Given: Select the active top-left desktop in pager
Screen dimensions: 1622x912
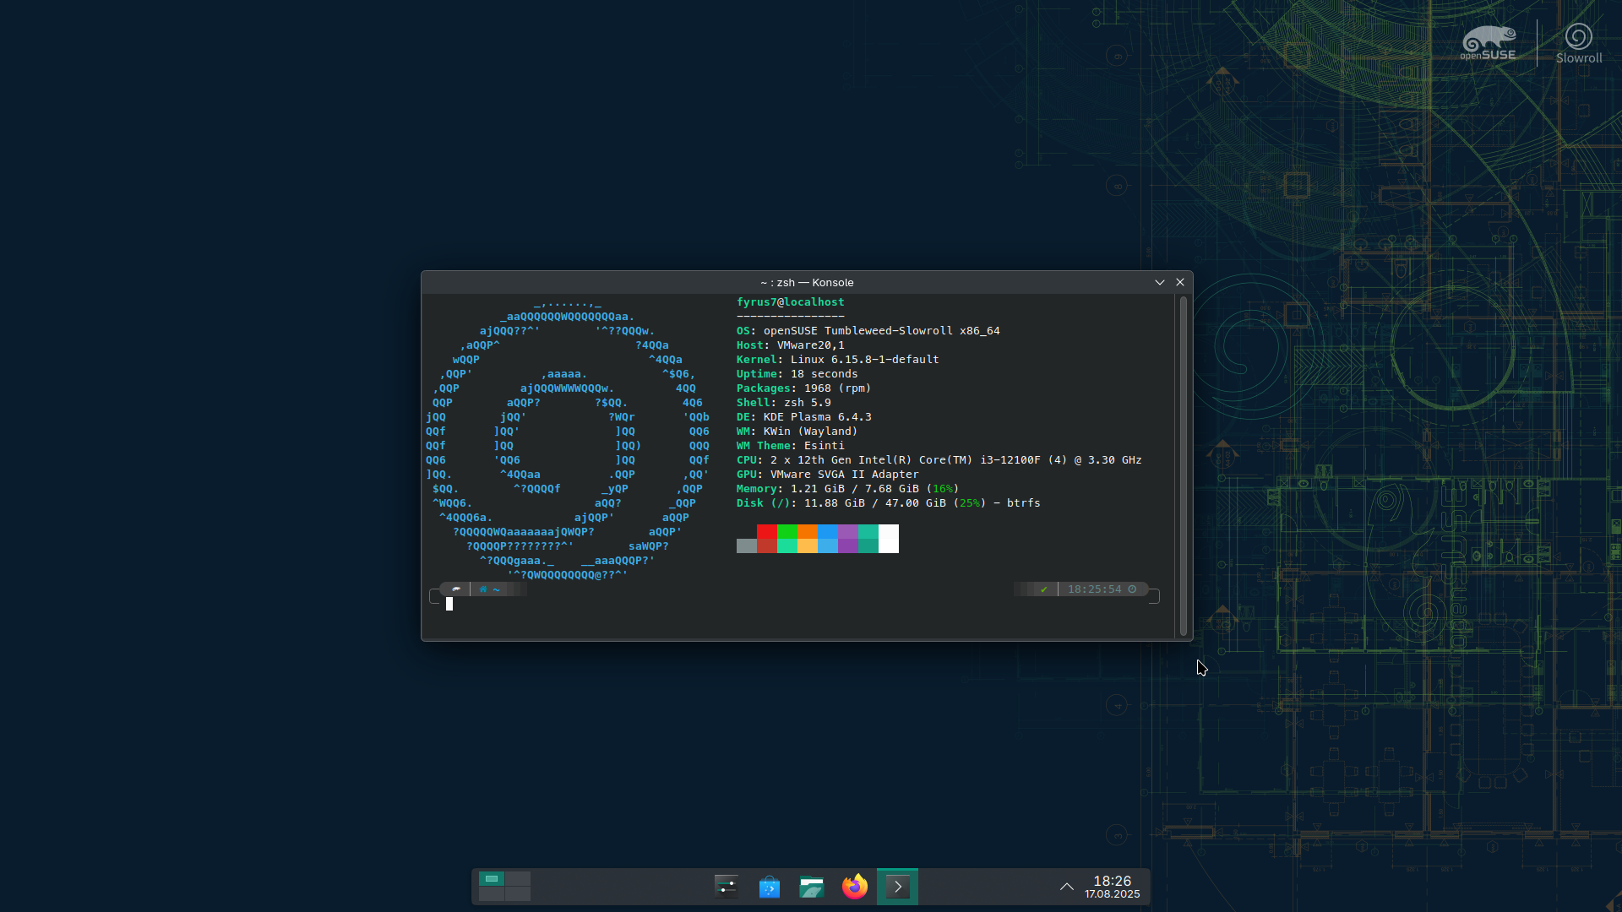Looking at the screenshot, I should [x=492, y=879].
